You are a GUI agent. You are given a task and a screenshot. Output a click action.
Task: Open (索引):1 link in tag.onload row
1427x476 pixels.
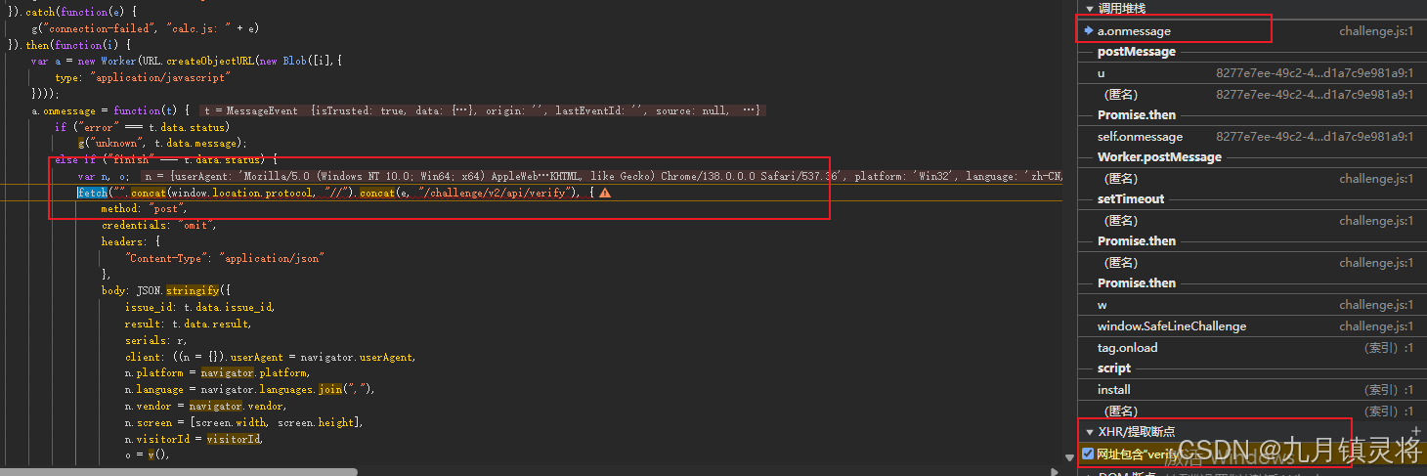1389,348
